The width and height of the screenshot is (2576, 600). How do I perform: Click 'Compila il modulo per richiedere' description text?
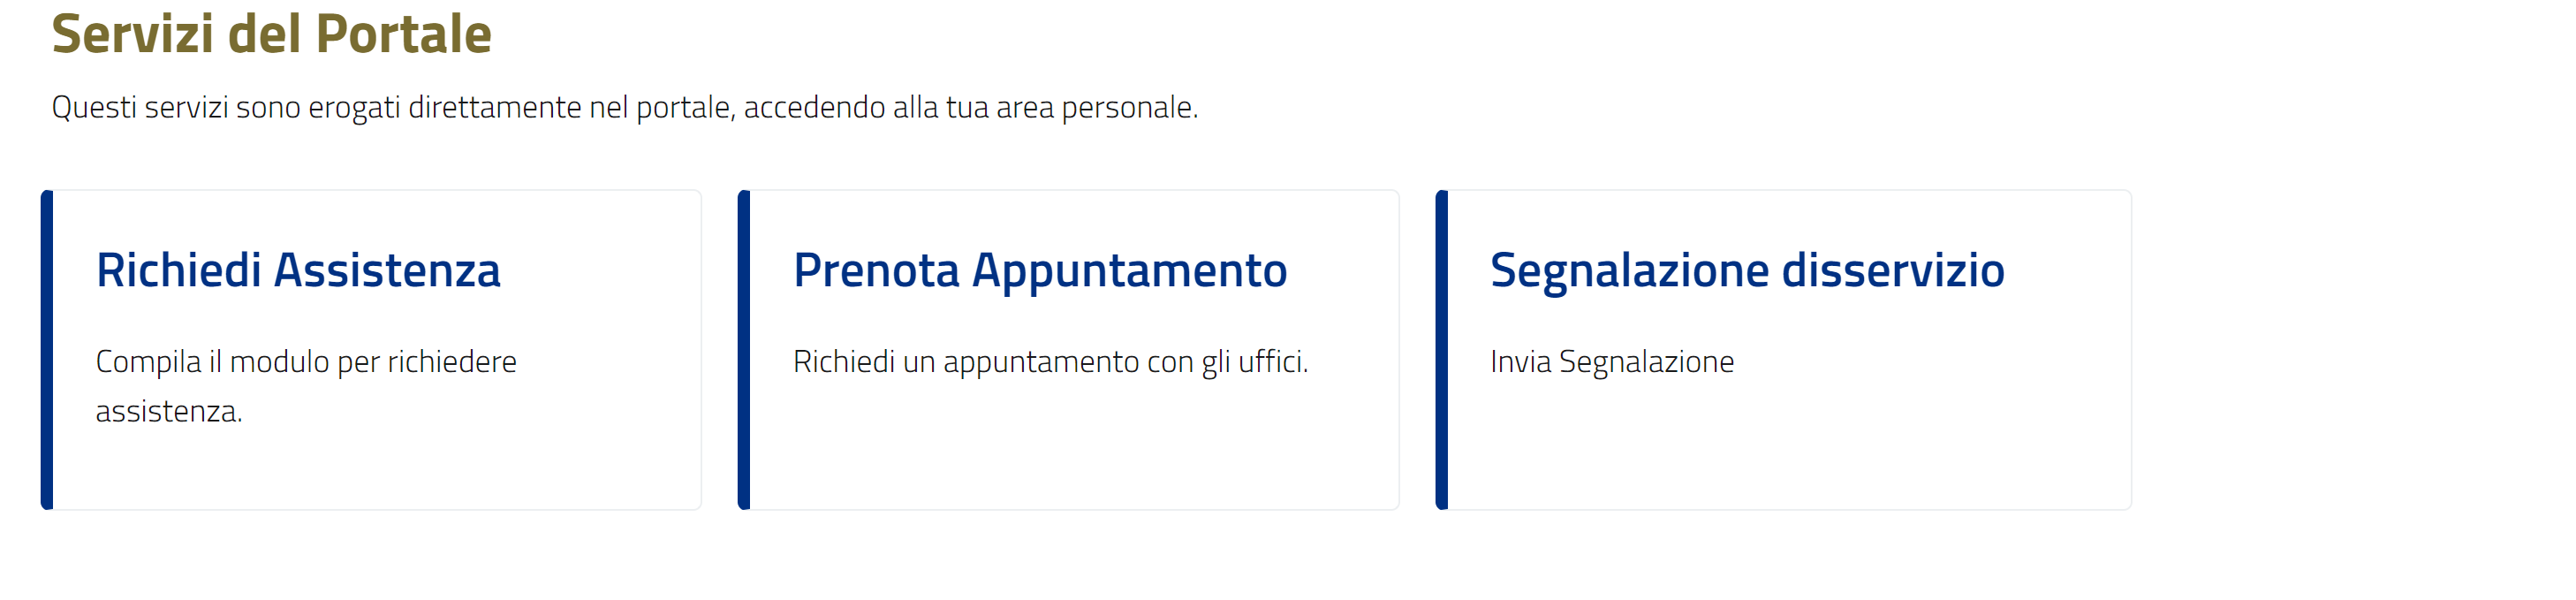(x=306, y=362)
